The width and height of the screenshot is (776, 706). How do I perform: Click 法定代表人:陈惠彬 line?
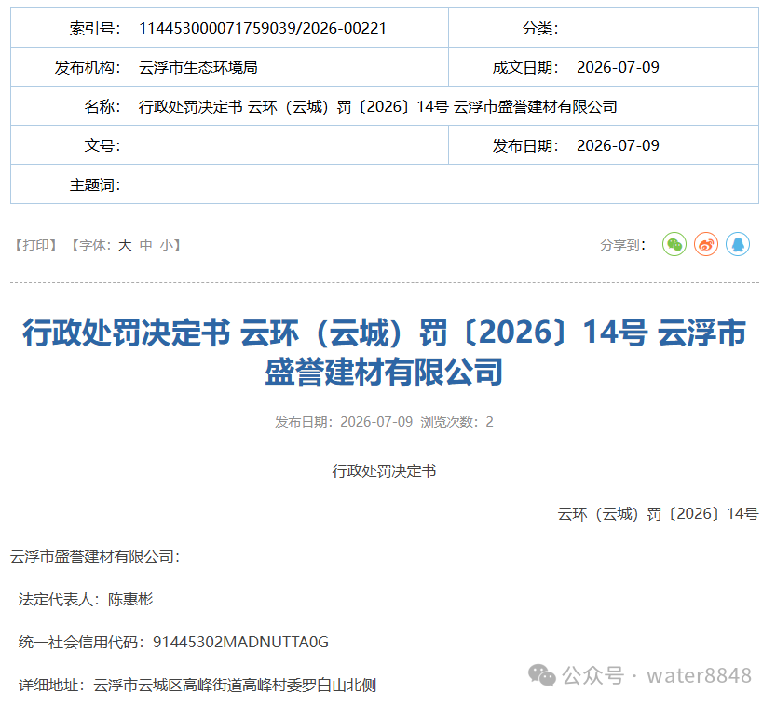point(86,600)
